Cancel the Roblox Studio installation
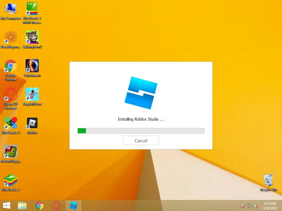Screen dimensions: 282x211 click(141, 140)
